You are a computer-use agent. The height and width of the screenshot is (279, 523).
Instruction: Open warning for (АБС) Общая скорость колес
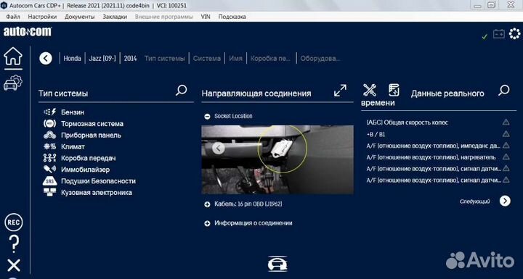(x=506, y=122)
